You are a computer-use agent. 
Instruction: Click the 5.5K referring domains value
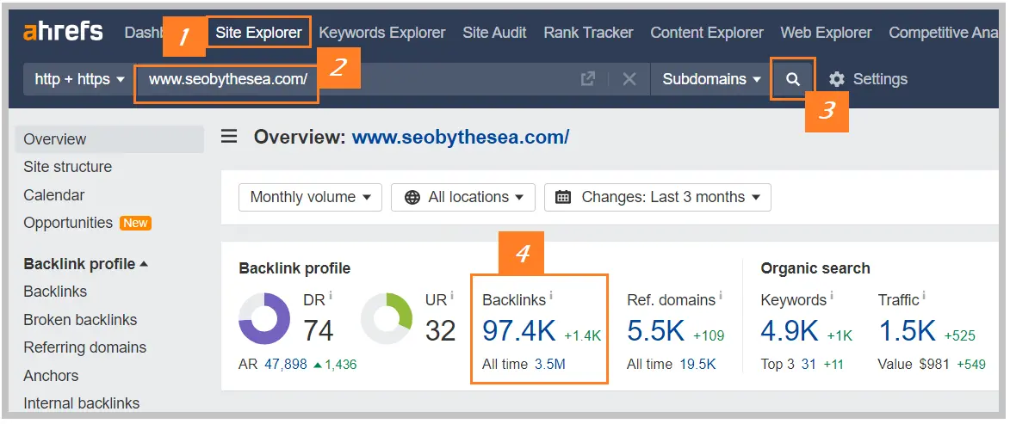pyautogui.click(x=656, y=331)
